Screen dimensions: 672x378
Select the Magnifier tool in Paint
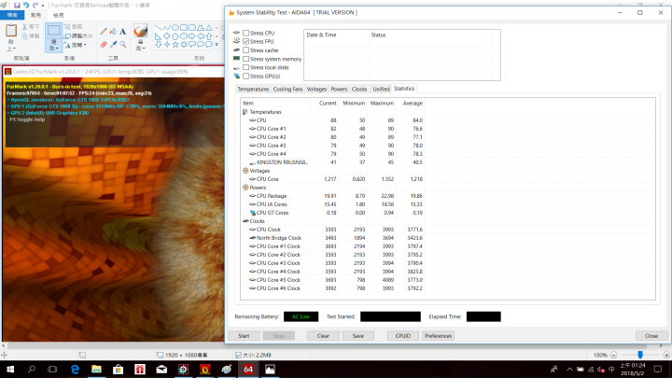[x=123, y=44]
